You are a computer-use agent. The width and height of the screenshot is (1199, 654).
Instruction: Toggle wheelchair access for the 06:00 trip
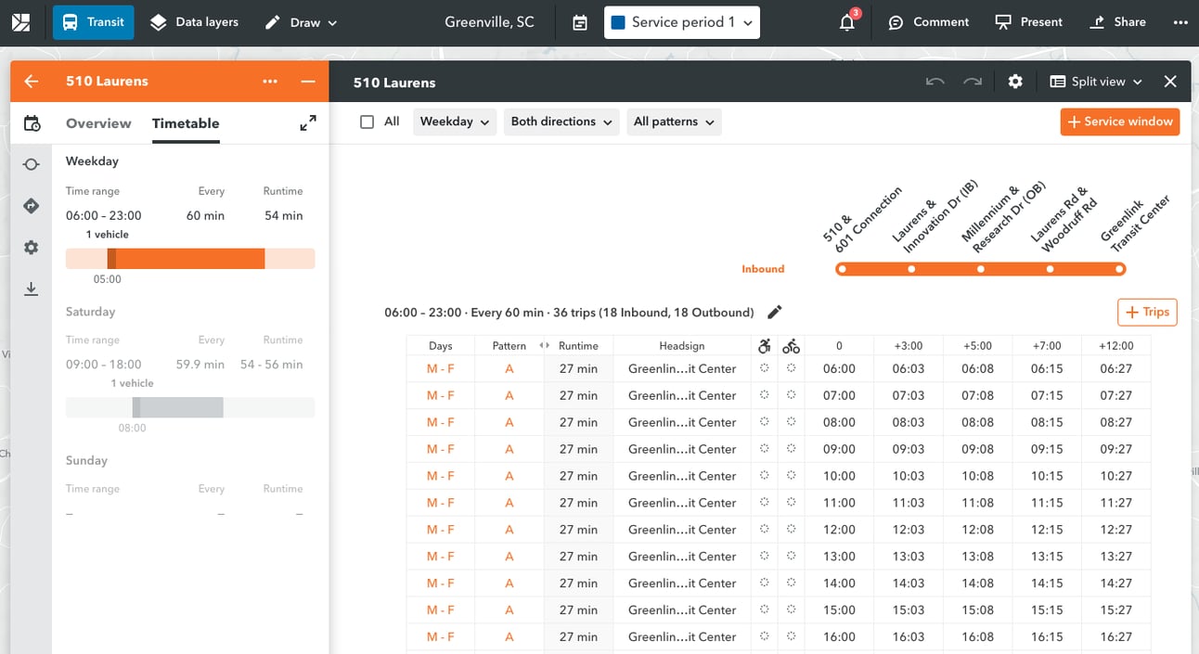pyautogui.click(x=765, y=368)
